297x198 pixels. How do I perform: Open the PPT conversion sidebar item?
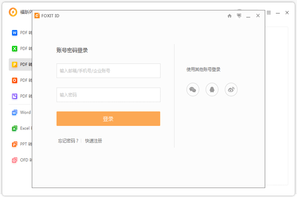coord(20,145)
